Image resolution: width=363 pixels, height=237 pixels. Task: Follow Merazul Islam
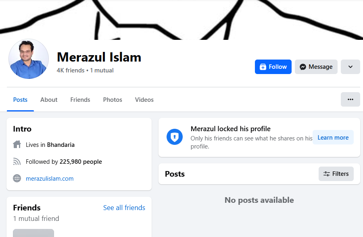point(273,67)
